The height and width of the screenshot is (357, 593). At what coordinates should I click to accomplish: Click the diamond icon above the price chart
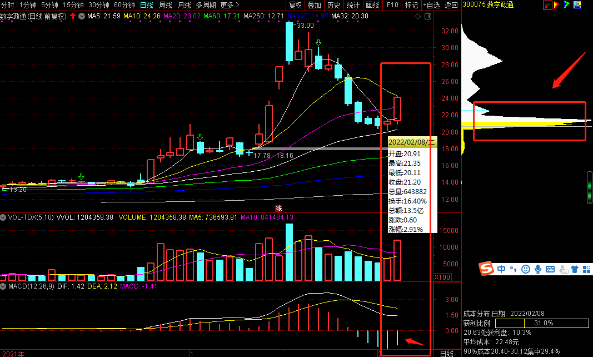[x=417, y=16]
